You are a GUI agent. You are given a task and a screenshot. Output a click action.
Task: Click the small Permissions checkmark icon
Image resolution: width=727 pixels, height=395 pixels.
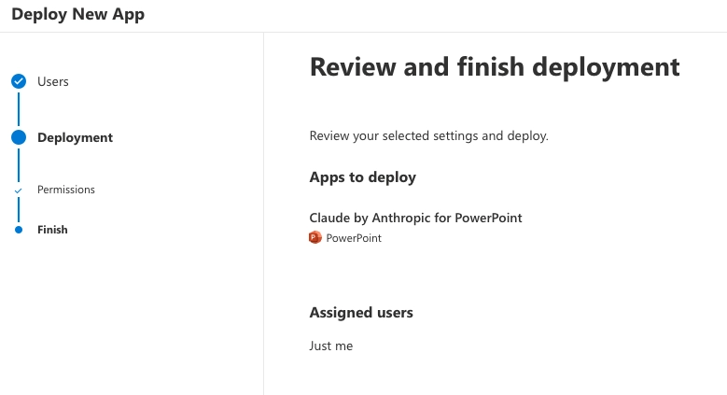coord(19,190)
